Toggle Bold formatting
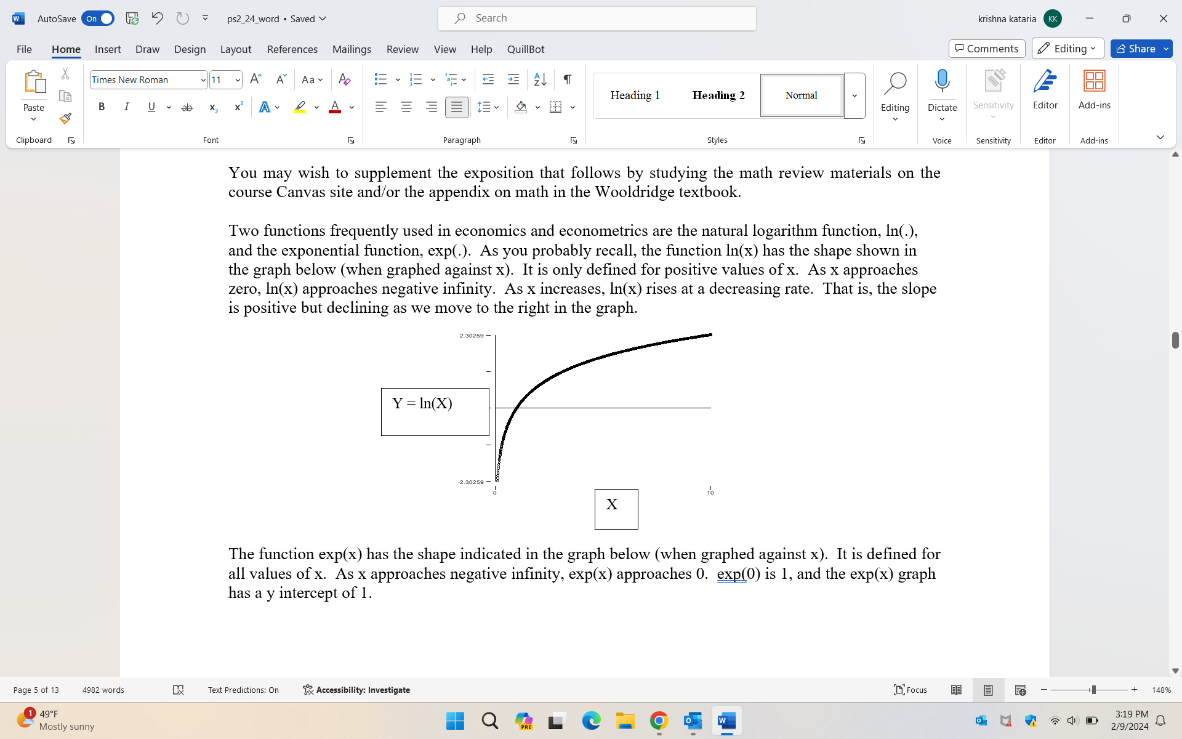Image resolution: width=1182 pixels, height=739 pixels. pos(102,107)
